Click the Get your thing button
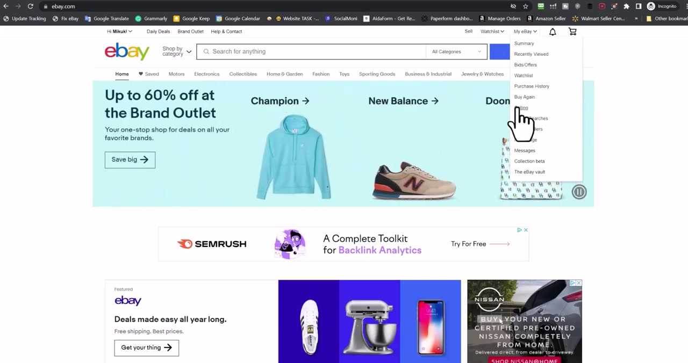The width and height of the screenshot is (688, 363). (x=146, y=347)
